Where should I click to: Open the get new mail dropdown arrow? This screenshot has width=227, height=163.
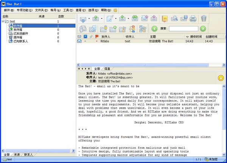[x=88, y=18]
